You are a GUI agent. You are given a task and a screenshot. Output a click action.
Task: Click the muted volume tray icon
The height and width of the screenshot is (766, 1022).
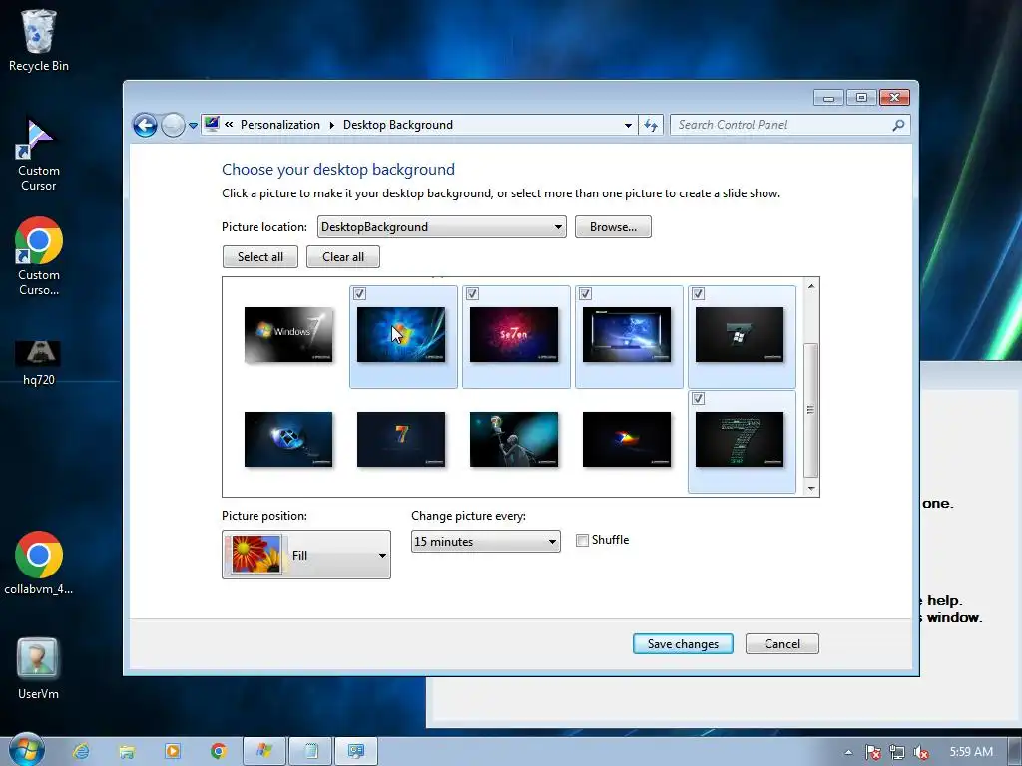tap(921, 752)
